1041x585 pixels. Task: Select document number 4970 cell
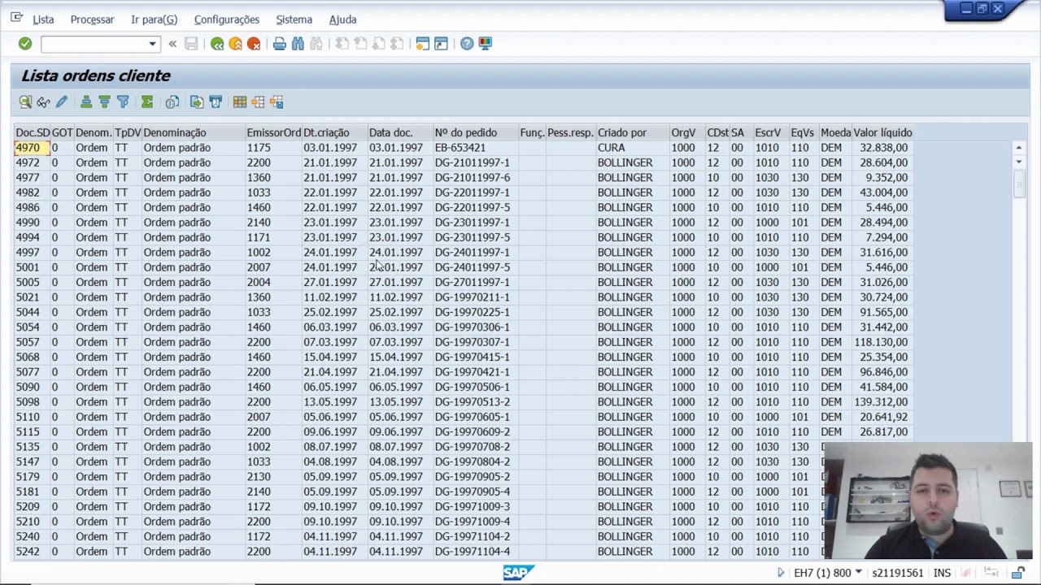tap(32, 148)
